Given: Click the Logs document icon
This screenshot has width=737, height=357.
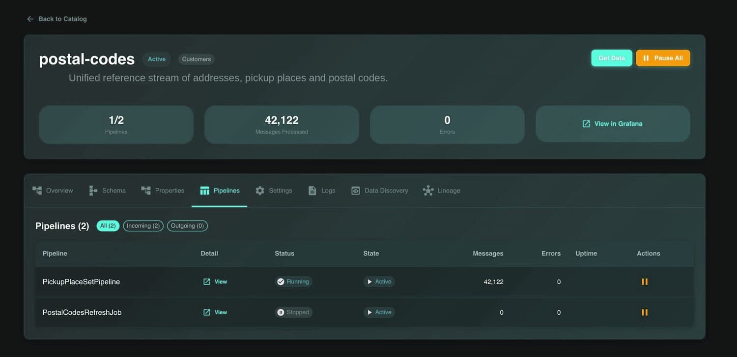Looking at the screenshot, I should tap(312, 191).
